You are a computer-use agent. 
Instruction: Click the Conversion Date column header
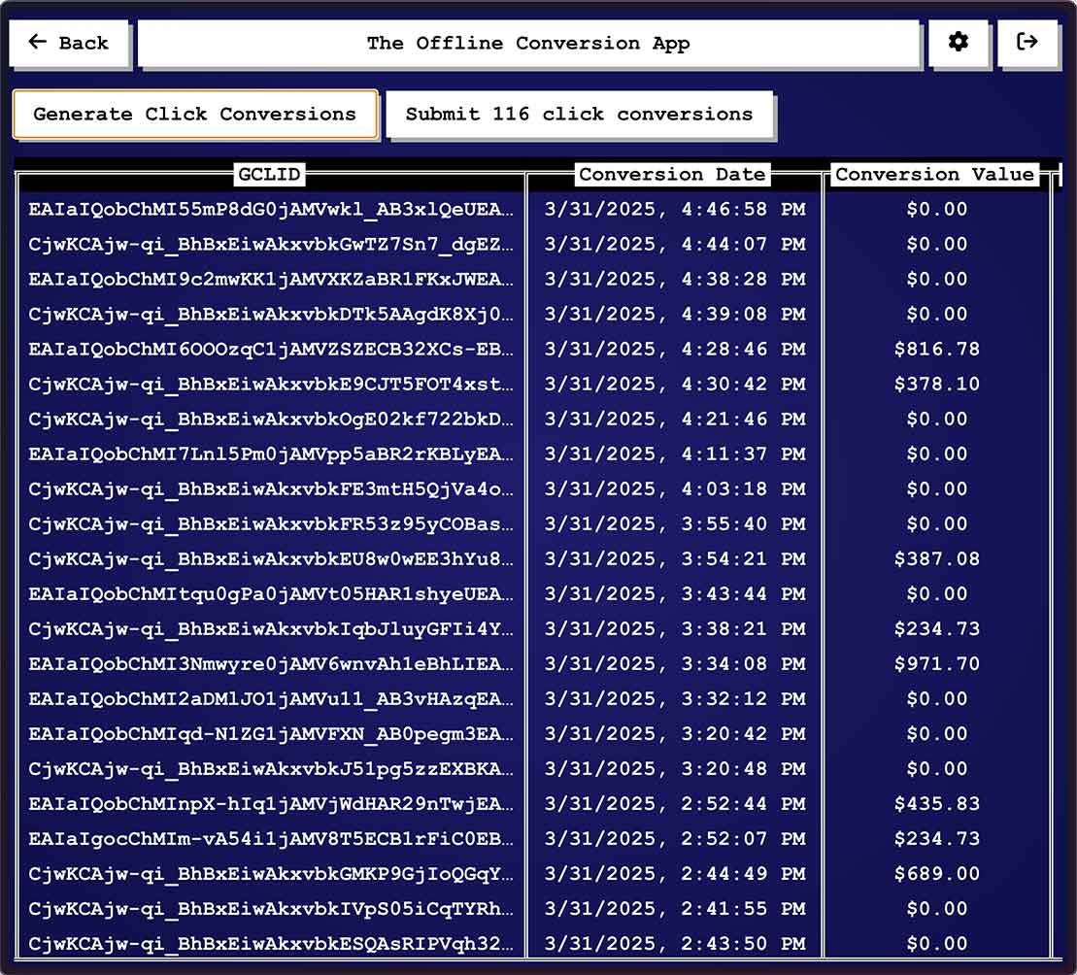click(672, 175)
